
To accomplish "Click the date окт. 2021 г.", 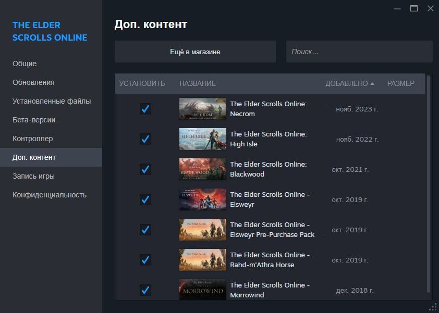I will [350, 169].
